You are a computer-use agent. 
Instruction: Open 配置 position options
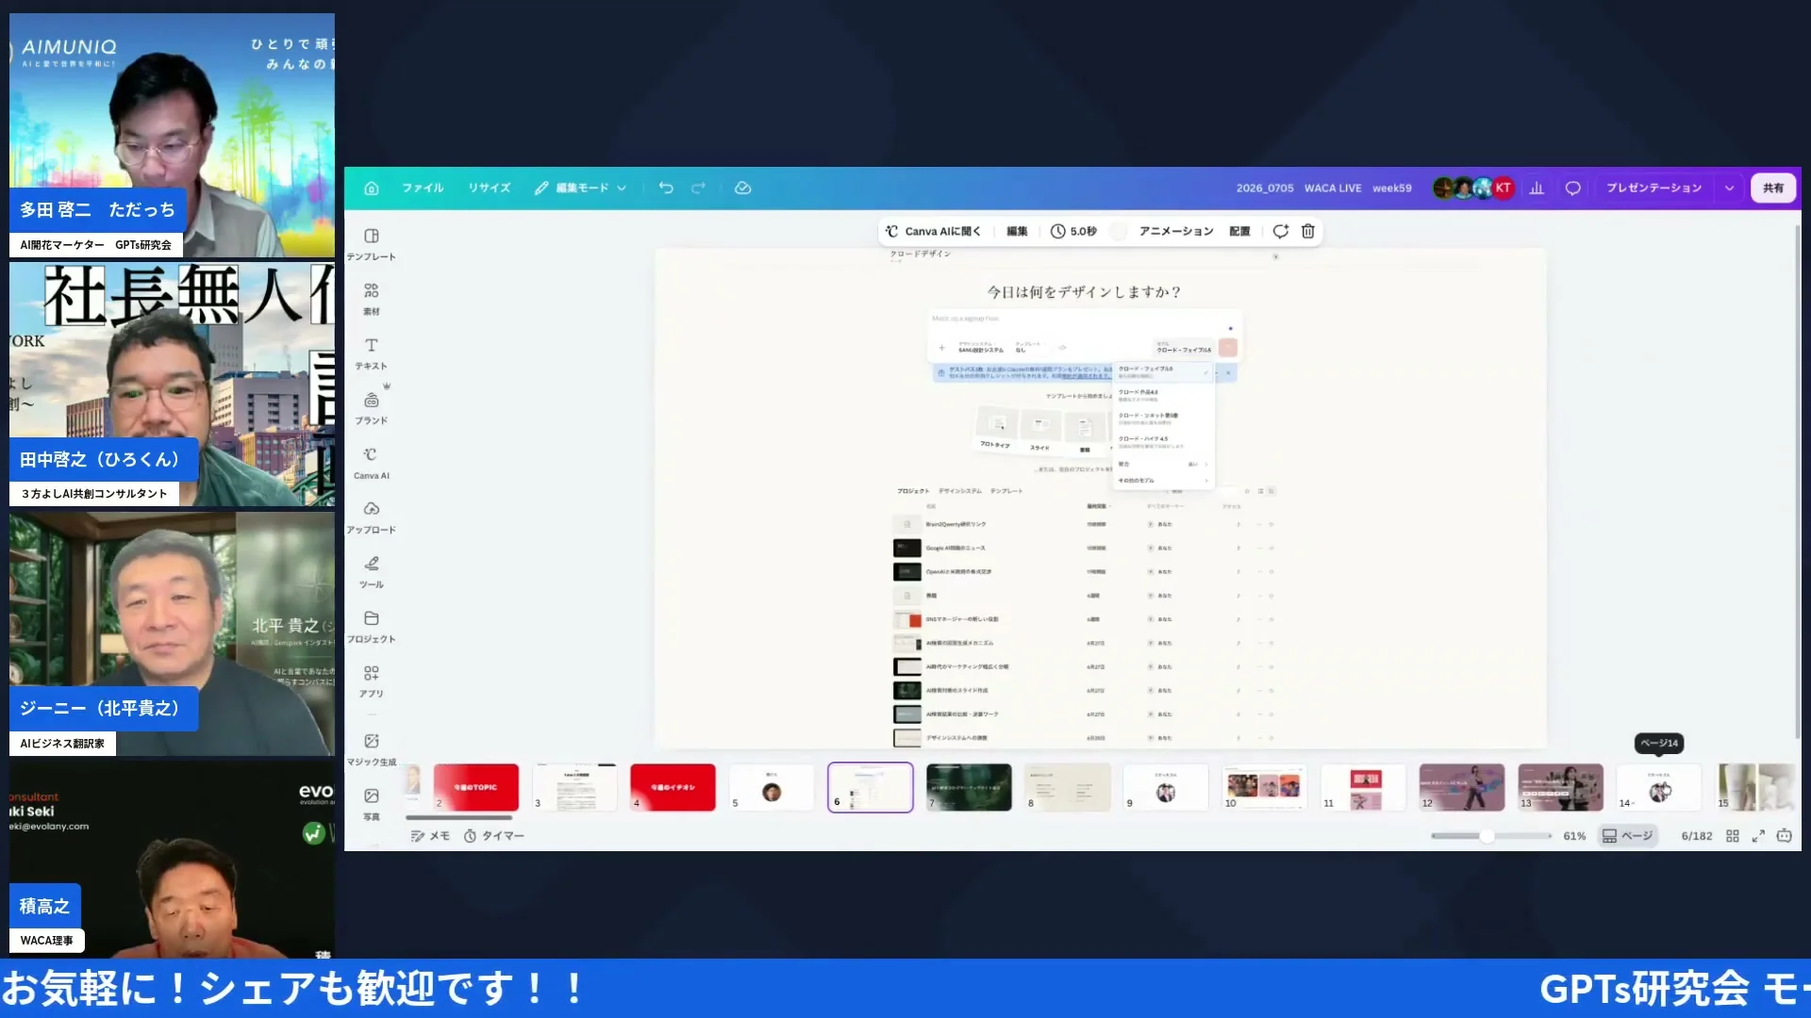click(1239, 231)
